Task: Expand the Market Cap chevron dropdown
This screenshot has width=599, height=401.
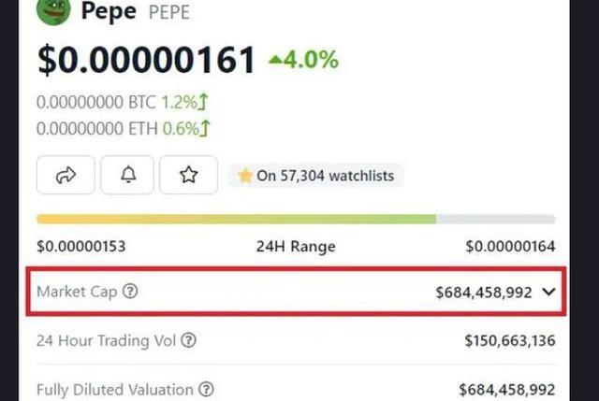Action: (548, 292)
